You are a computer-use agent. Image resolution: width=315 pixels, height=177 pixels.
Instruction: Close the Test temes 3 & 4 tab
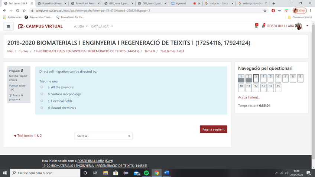click(32, 3)
